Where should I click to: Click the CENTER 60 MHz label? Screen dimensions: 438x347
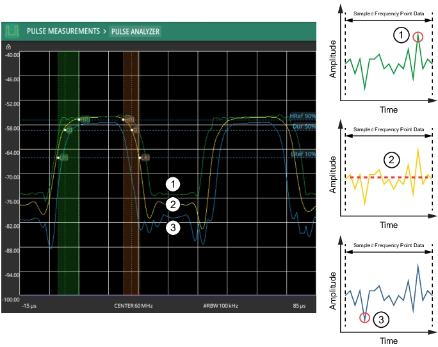pyautogui.click(x=134, y=305)
